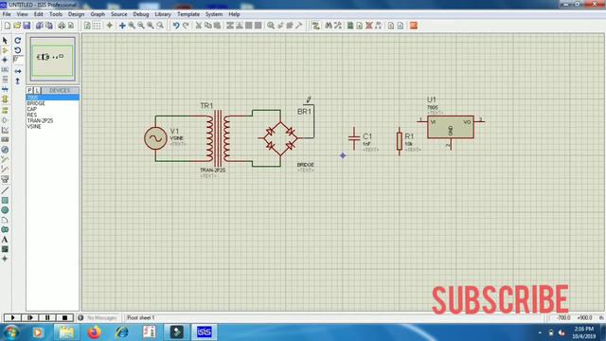
Task: Open search and tag binoculars icon
Action: coord(329,26)
